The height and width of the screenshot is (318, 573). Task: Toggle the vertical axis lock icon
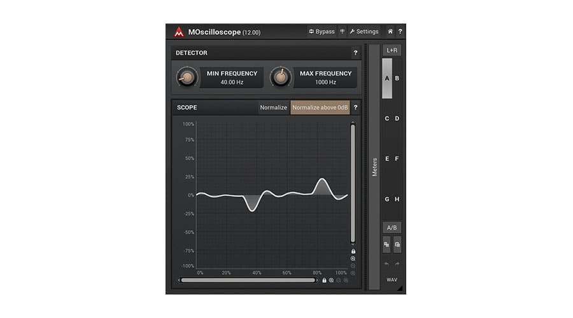click(x=353, y=251)
